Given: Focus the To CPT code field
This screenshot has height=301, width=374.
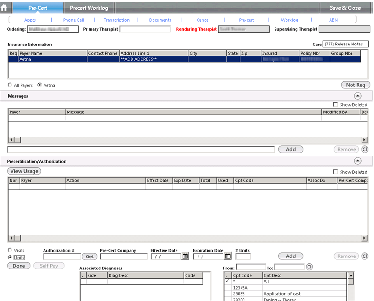Looking at the screenshot, I should pos(289,267).
